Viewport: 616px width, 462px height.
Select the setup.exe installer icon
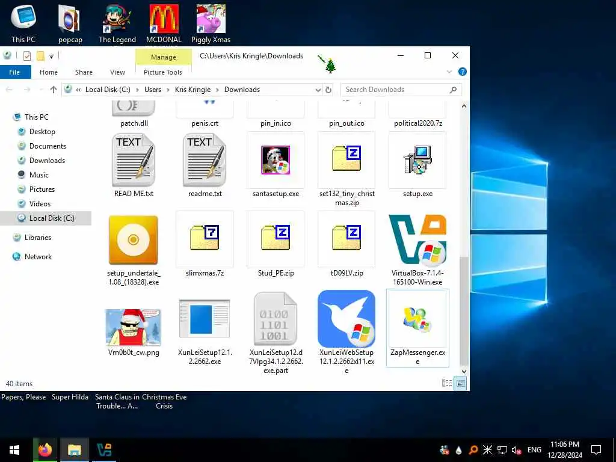417,160
